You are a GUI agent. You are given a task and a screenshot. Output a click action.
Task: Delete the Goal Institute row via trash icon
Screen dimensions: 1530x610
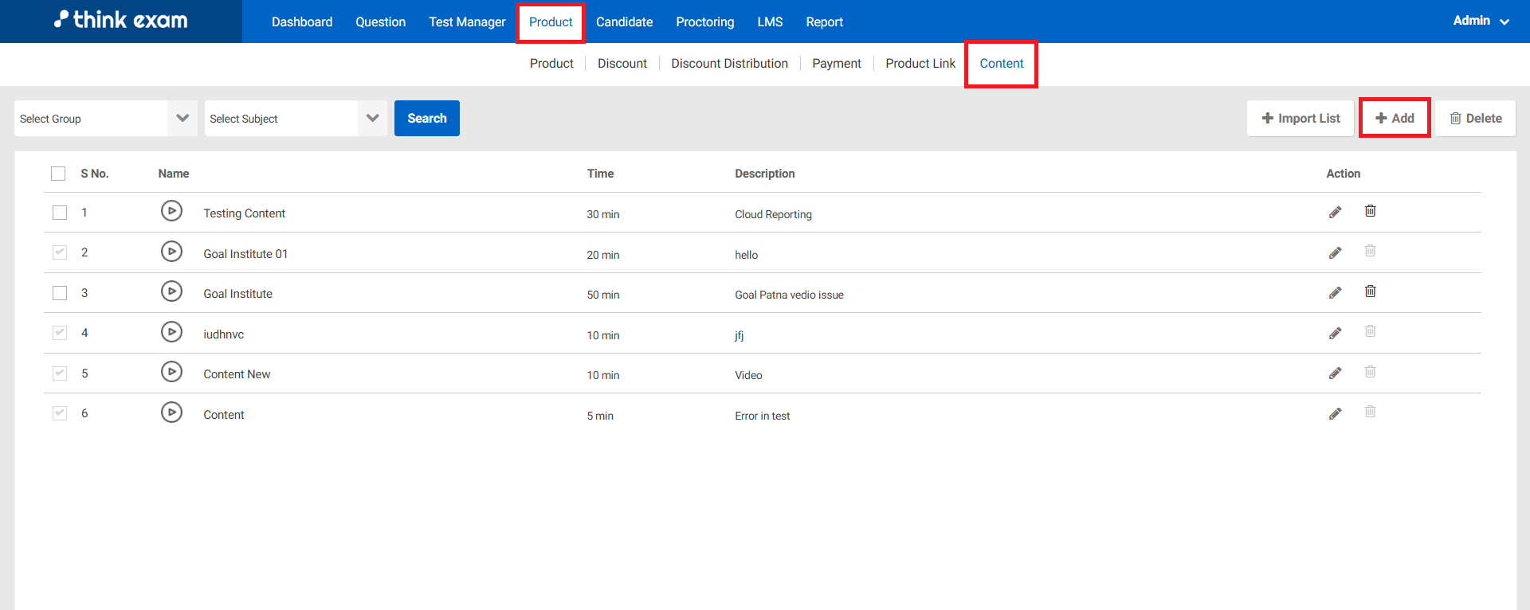1370,291
